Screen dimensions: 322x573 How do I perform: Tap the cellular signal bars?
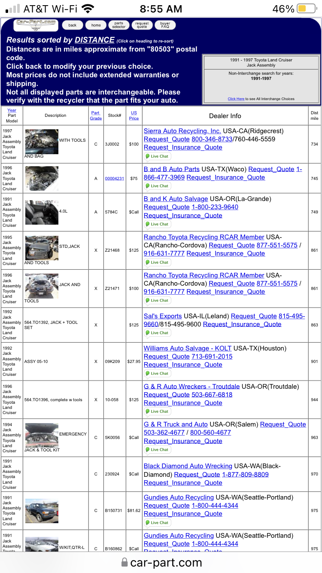tap(12, 9)
